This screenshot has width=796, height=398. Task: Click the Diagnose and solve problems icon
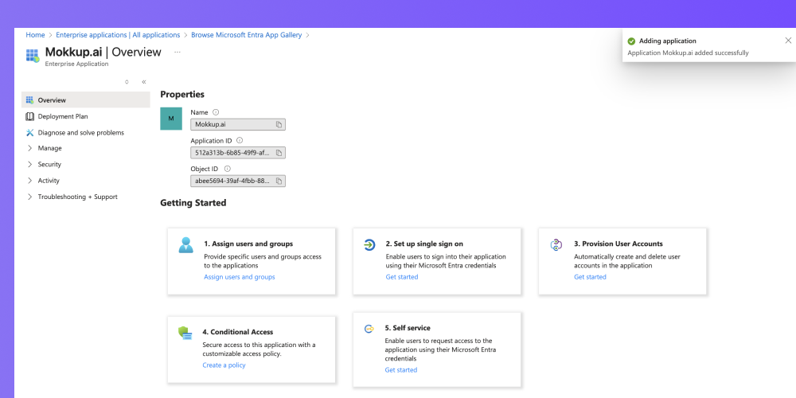(x=29, y=132)
